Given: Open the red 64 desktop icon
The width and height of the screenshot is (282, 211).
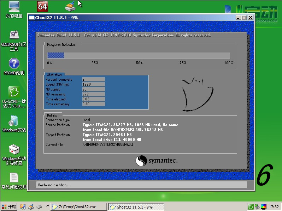Looking at the screenshot, I should [x=42, y=6].
